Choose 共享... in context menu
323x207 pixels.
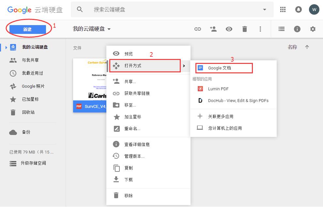pyautogui.click(x=148, y=82)
